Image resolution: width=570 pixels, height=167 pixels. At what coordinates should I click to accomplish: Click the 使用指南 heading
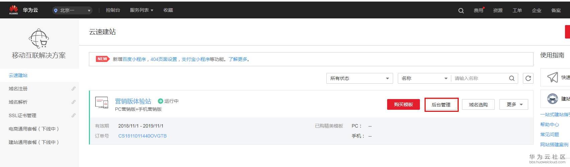coord(552,55)
